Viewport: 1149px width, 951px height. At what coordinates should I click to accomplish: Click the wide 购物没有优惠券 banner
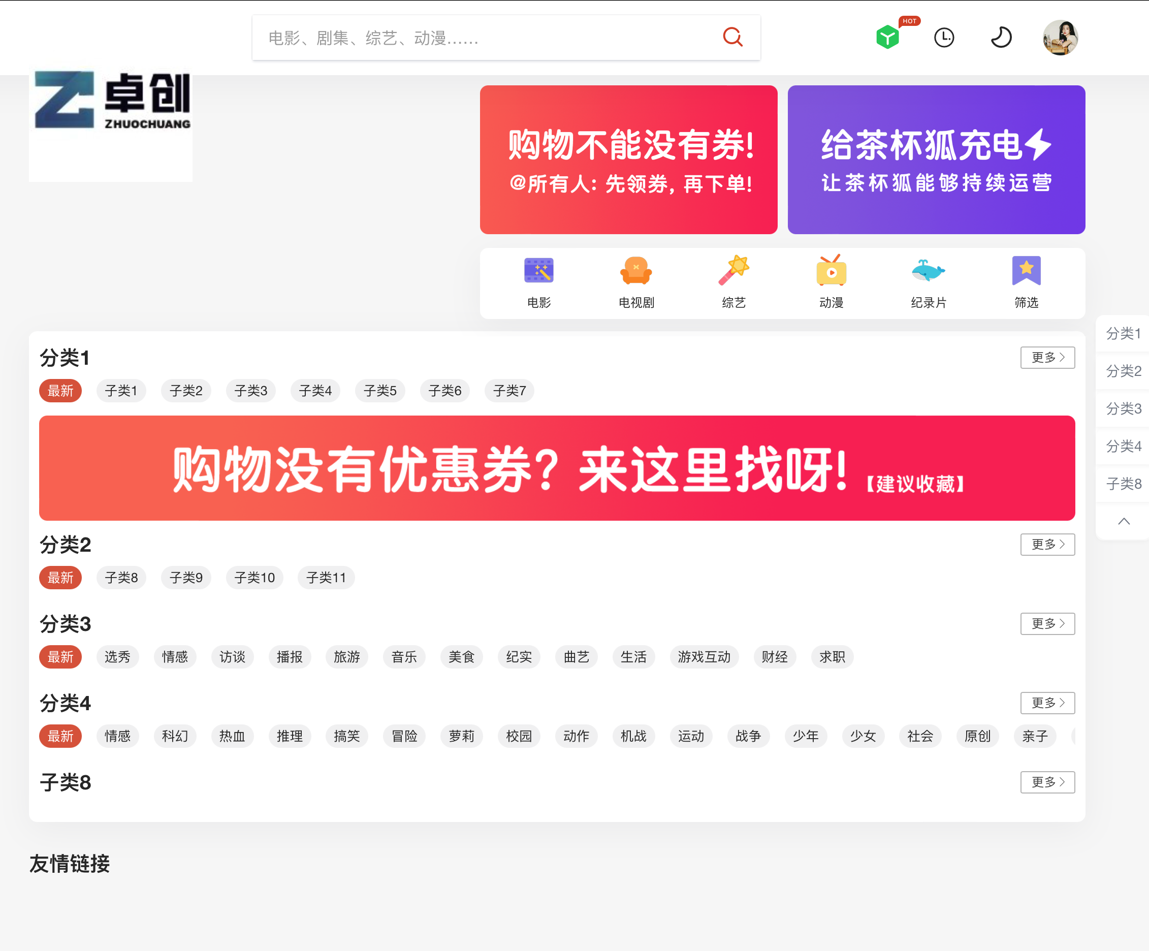pos(557,468)
